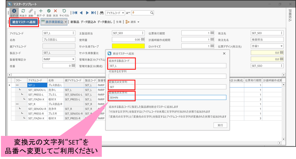
Task: Click ellipsis icon in アイテムコード field
Action: click(x=73, y=33)
